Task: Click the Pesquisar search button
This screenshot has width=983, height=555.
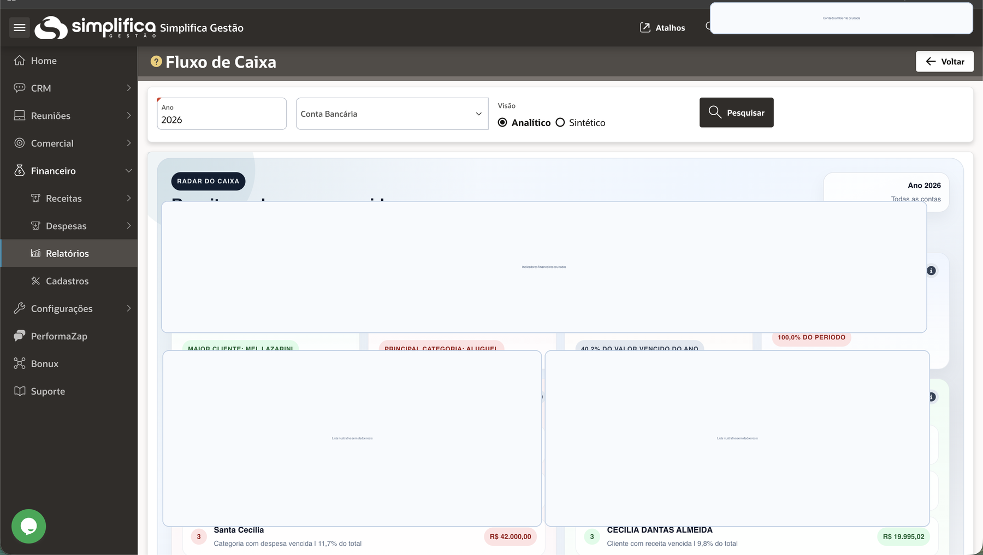Action: 736,112
